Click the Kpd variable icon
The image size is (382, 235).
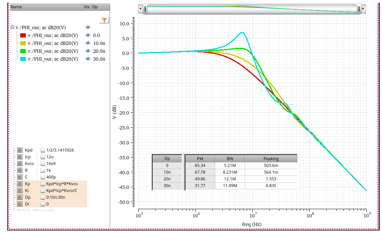[20, 150]
